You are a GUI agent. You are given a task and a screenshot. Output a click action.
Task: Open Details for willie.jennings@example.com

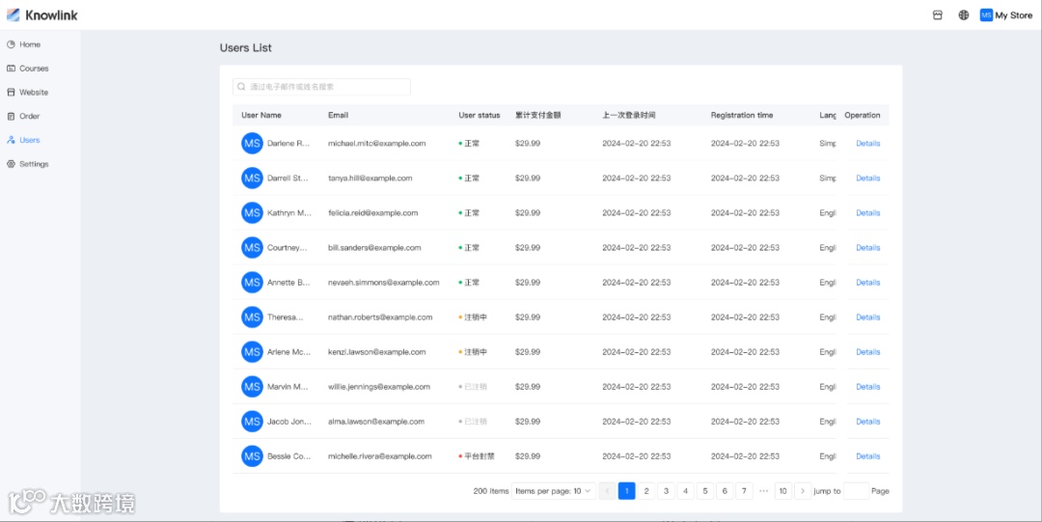click(868, 386)
